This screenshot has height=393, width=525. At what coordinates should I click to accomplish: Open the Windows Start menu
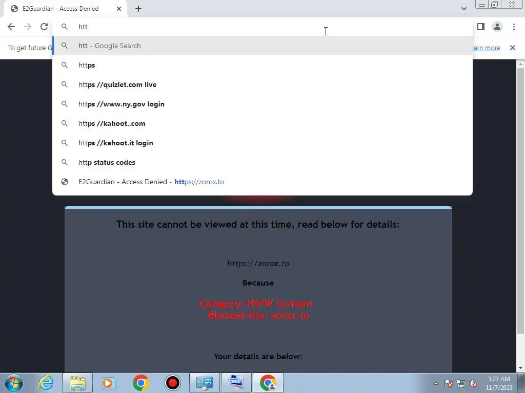(14, 383)
